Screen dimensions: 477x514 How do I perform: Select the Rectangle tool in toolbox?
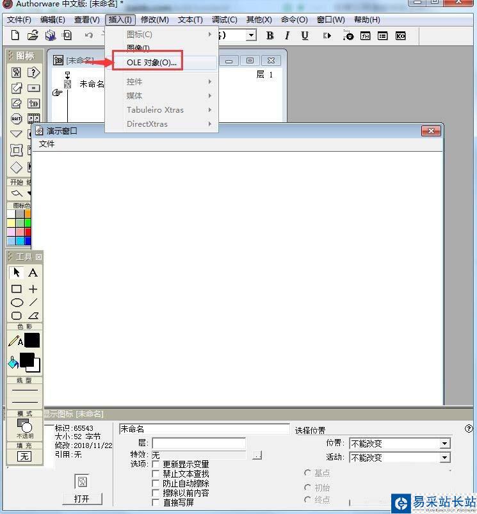[17, 289]
